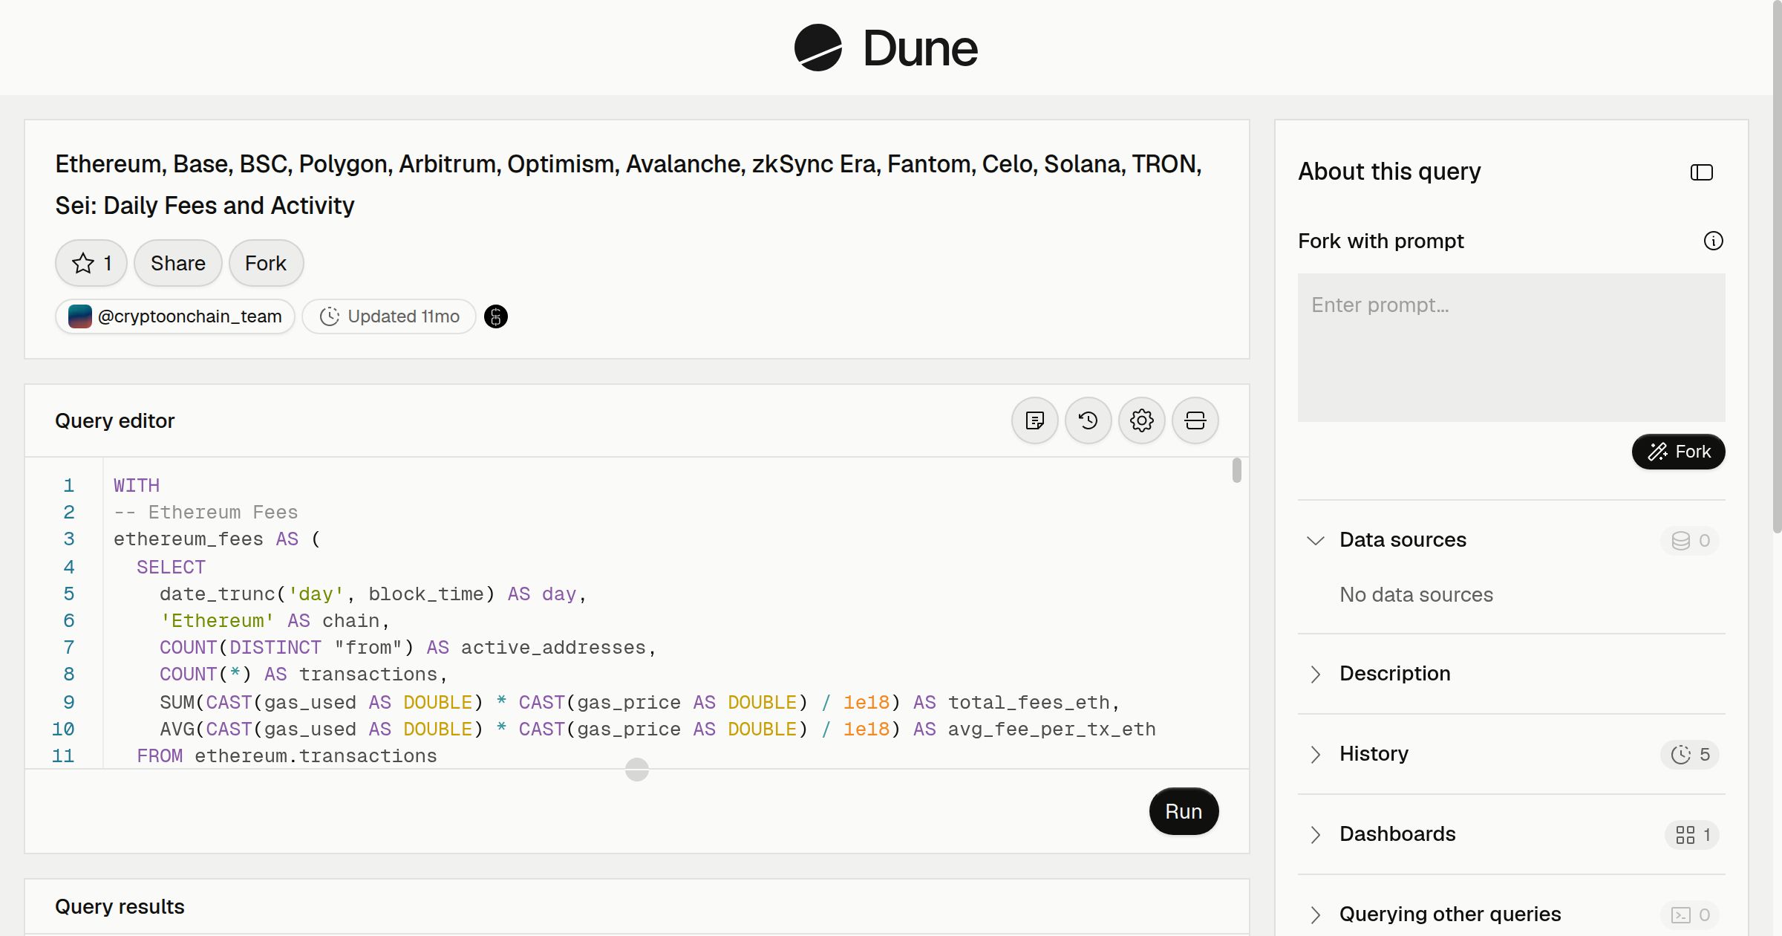Click the Dashboards count badge showing 1
Viewport: 1782px width, 936px height.
1692,834
